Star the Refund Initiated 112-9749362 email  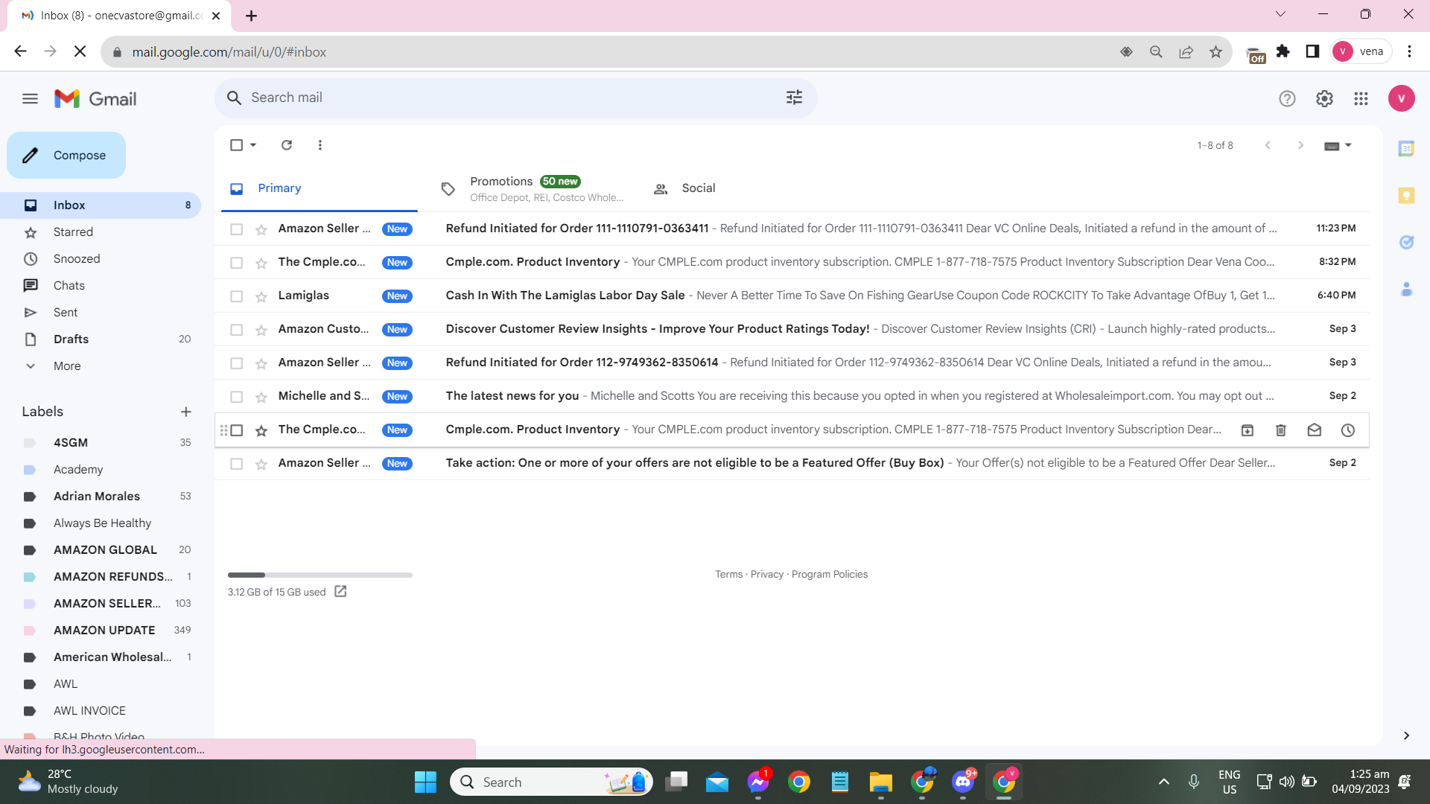pos(261,363)
